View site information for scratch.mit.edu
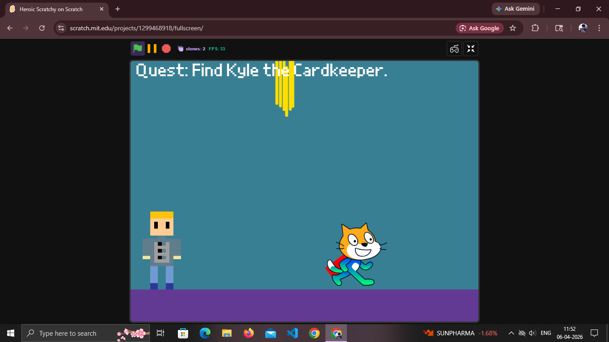This screenshot has height=342, width=609. (x=62, y=28)
